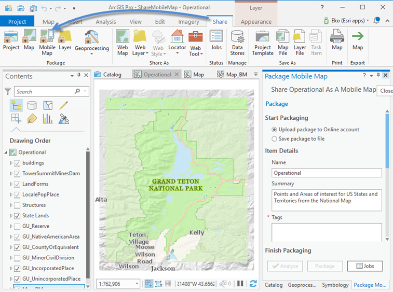
Task: Open Geoprocessing package tool
Action: coord(92,42)
